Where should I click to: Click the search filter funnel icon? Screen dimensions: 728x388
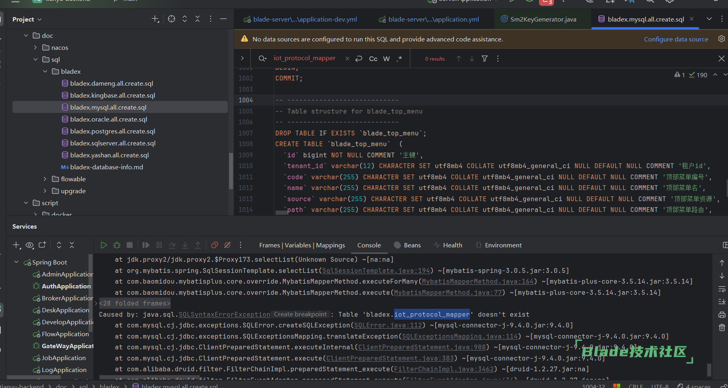point(485,59)
